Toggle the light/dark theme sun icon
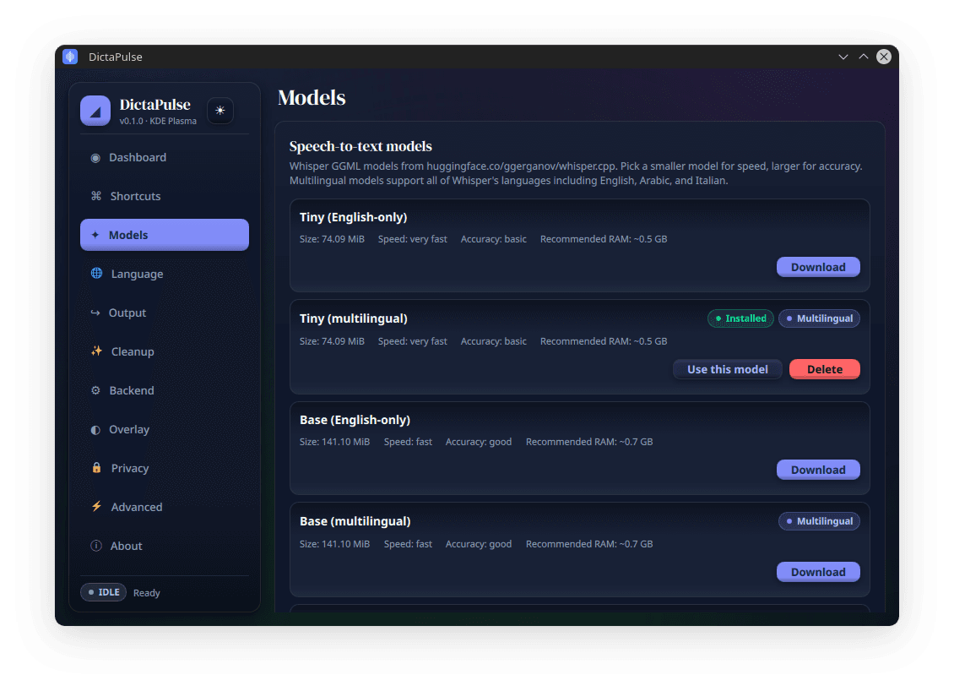 (220, 111)
